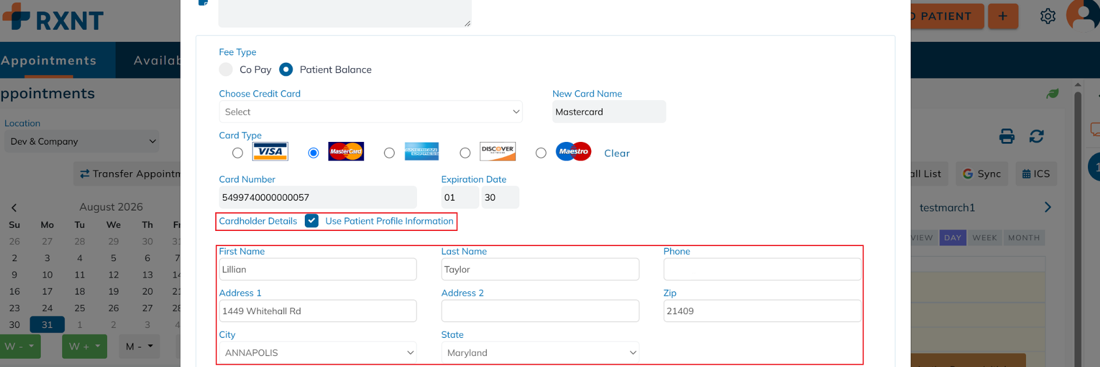Click the Card Number input field
This screenshot has width=1100, height=367.
pyautogui.click(x=318, y=197)
